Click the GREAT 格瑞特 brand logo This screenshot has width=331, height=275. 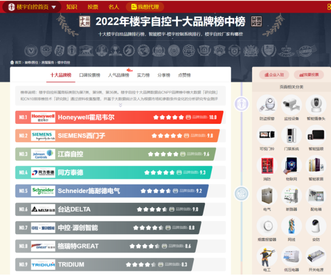(x=43, y=246)
